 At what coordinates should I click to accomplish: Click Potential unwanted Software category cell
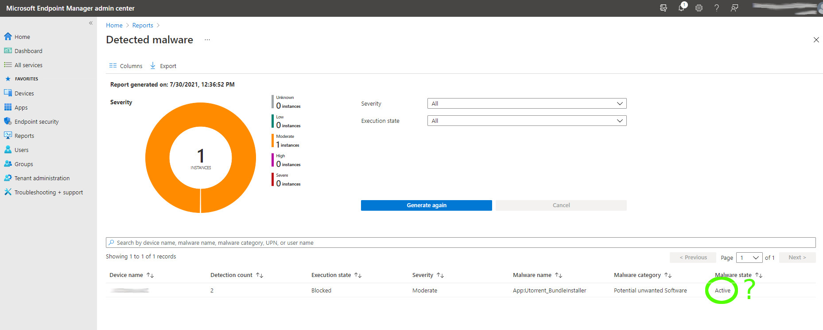pyautogui.click(x=650, y=290)
